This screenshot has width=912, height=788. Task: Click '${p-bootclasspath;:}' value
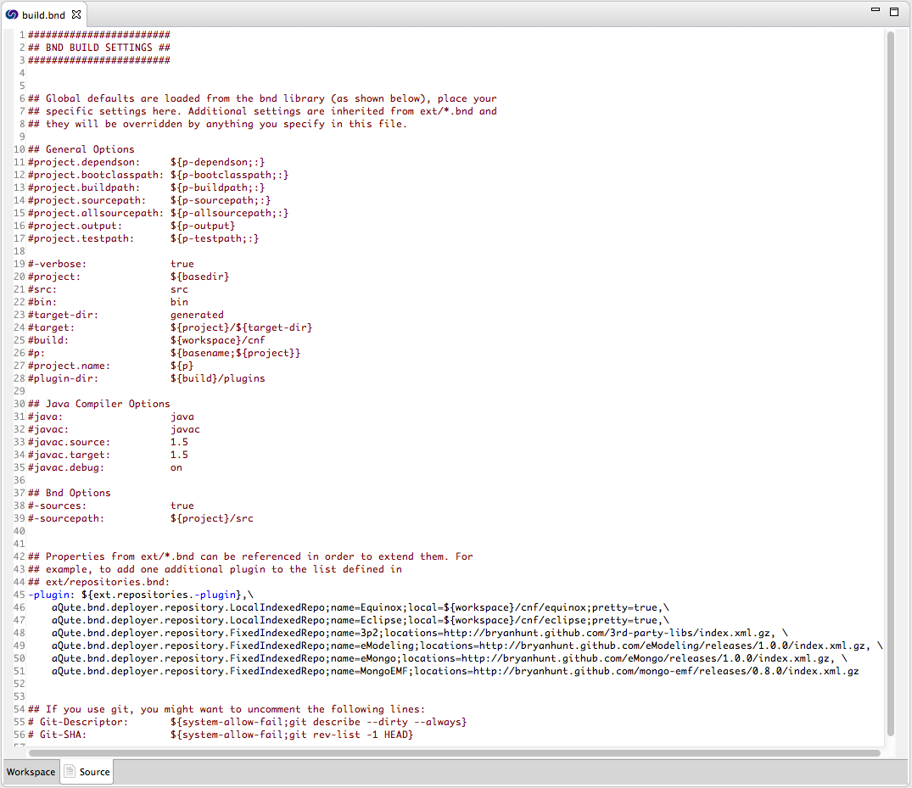(229, 175)
